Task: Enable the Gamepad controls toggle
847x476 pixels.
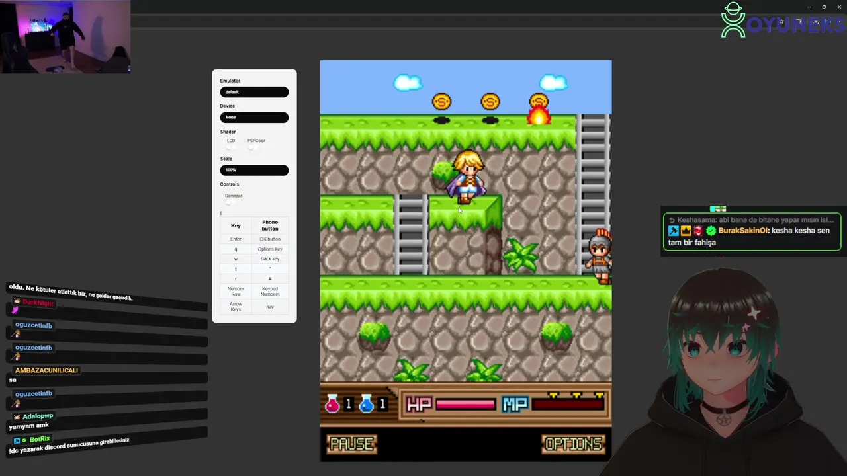Action: [229, 202]
